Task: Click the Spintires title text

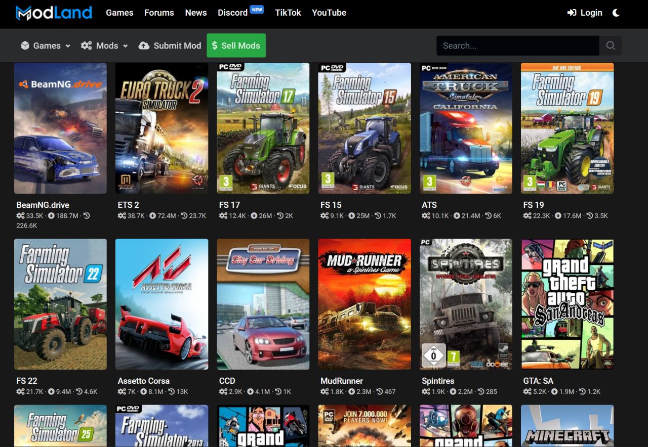Action: pos(438,381)
